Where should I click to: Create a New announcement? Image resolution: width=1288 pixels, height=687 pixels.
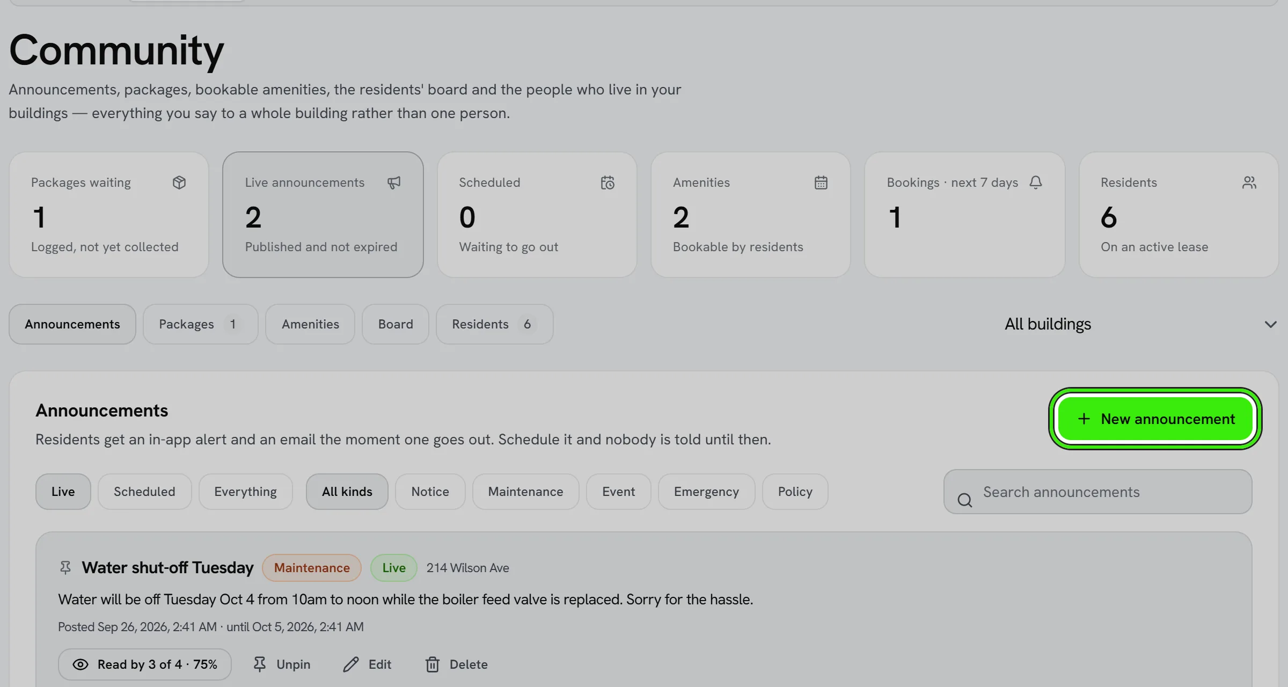[x=1155, y=419]
